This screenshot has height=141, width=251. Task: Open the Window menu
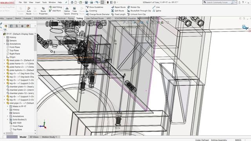[x=52, y=2]
